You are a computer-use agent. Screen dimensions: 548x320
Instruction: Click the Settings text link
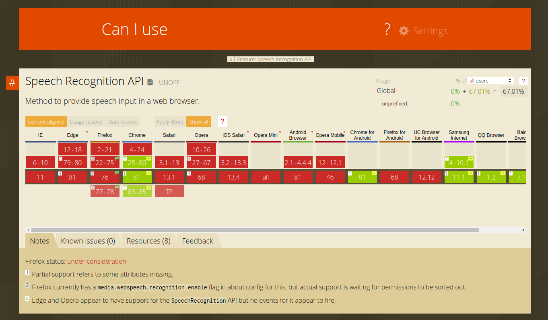click(430, 31)
